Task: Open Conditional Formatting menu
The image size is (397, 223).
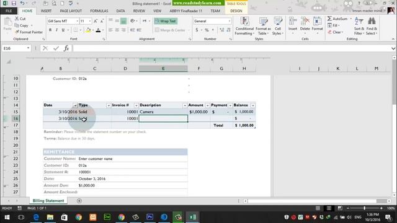Action: pos(244,26)
